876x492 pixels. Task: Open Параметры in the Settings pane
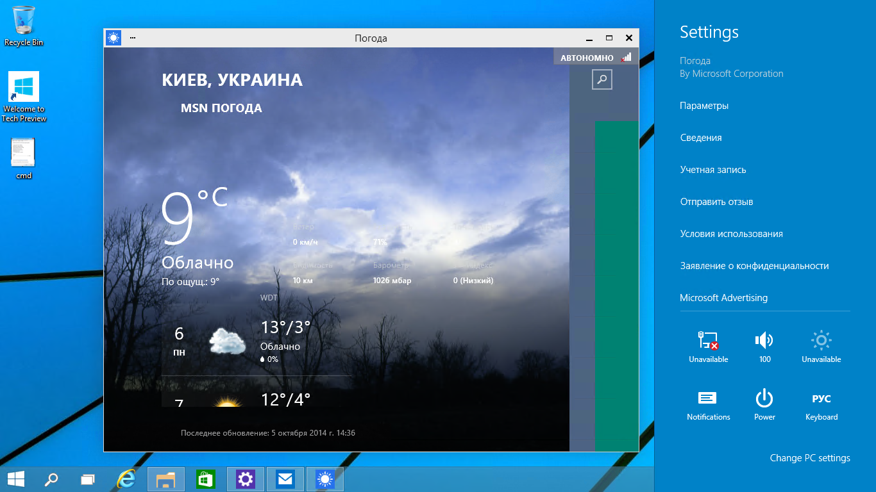tap(704, 106)
